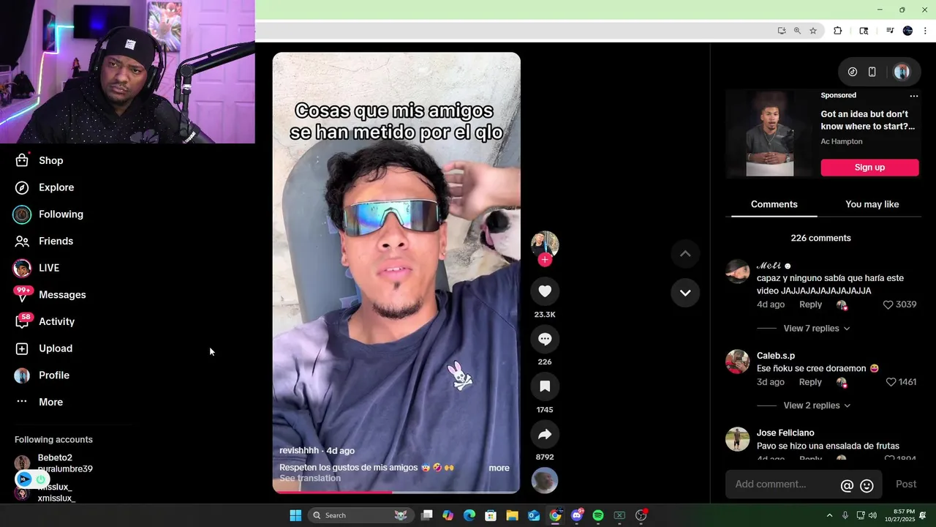This screenshot has width=936, height=527.
Task: Click the install app icon in address bar
Action: [x=782, y=31]
